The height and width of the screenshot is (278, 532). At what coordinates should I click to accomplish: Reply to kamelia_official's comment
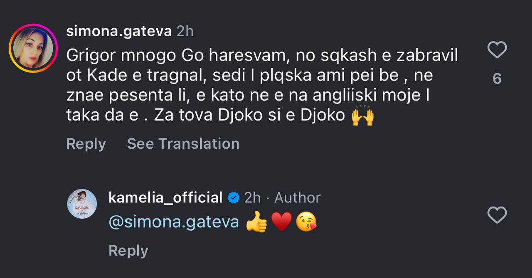(x=128, y=251)
